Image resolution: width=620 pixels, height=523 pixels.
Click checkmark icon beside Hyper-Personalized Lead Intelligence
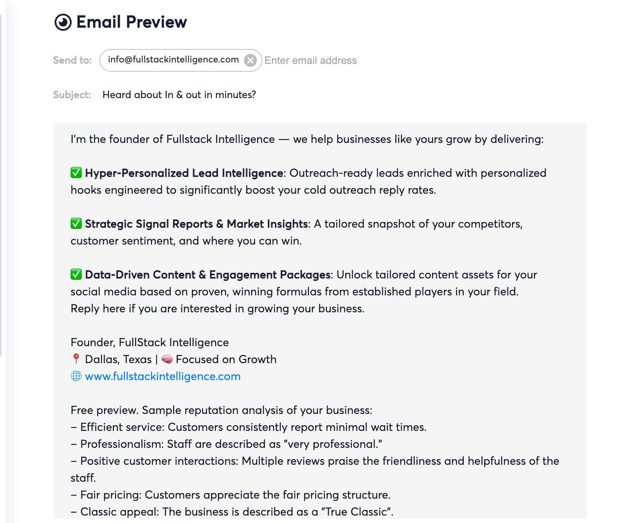(x=76, y=173)
